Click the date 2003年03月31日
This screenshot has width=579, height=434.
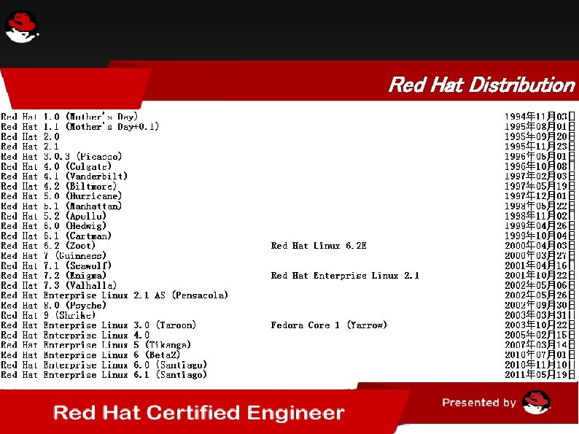[540, 315]
